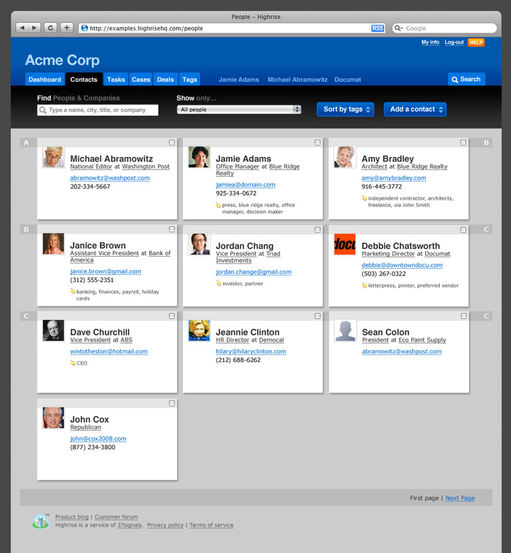
Task: Tick the checkbox on Janice Brown card
Action: click(x=172, y=229)
